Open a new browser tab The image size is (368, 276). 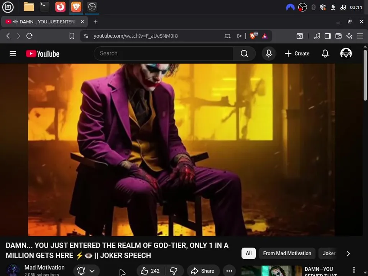95,21
